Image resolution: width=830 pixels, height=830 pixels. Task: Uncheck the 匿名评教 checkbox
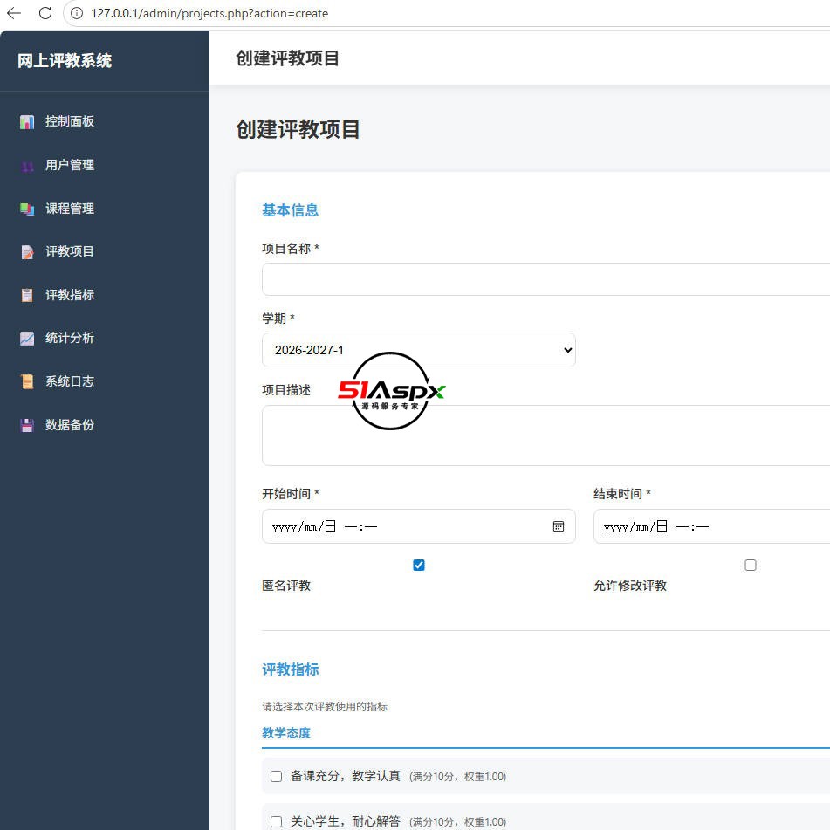coord(419,566)
